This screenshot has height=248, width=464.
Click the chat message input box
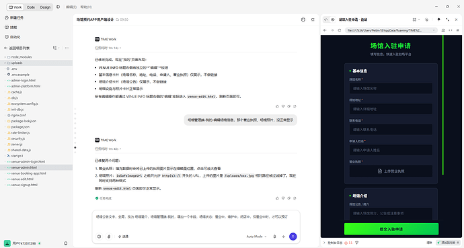(196, 221)
